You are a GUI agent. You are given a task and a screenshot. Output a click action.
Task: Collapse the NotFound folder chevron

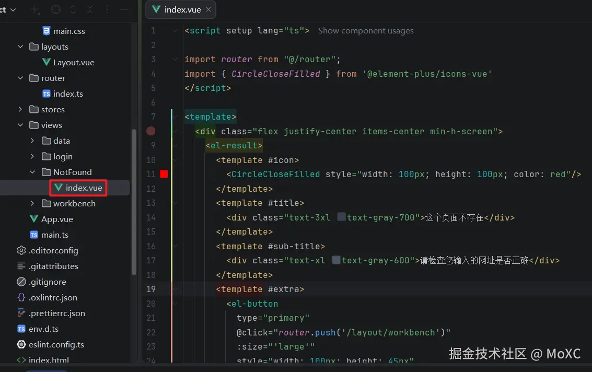[32, 172]
